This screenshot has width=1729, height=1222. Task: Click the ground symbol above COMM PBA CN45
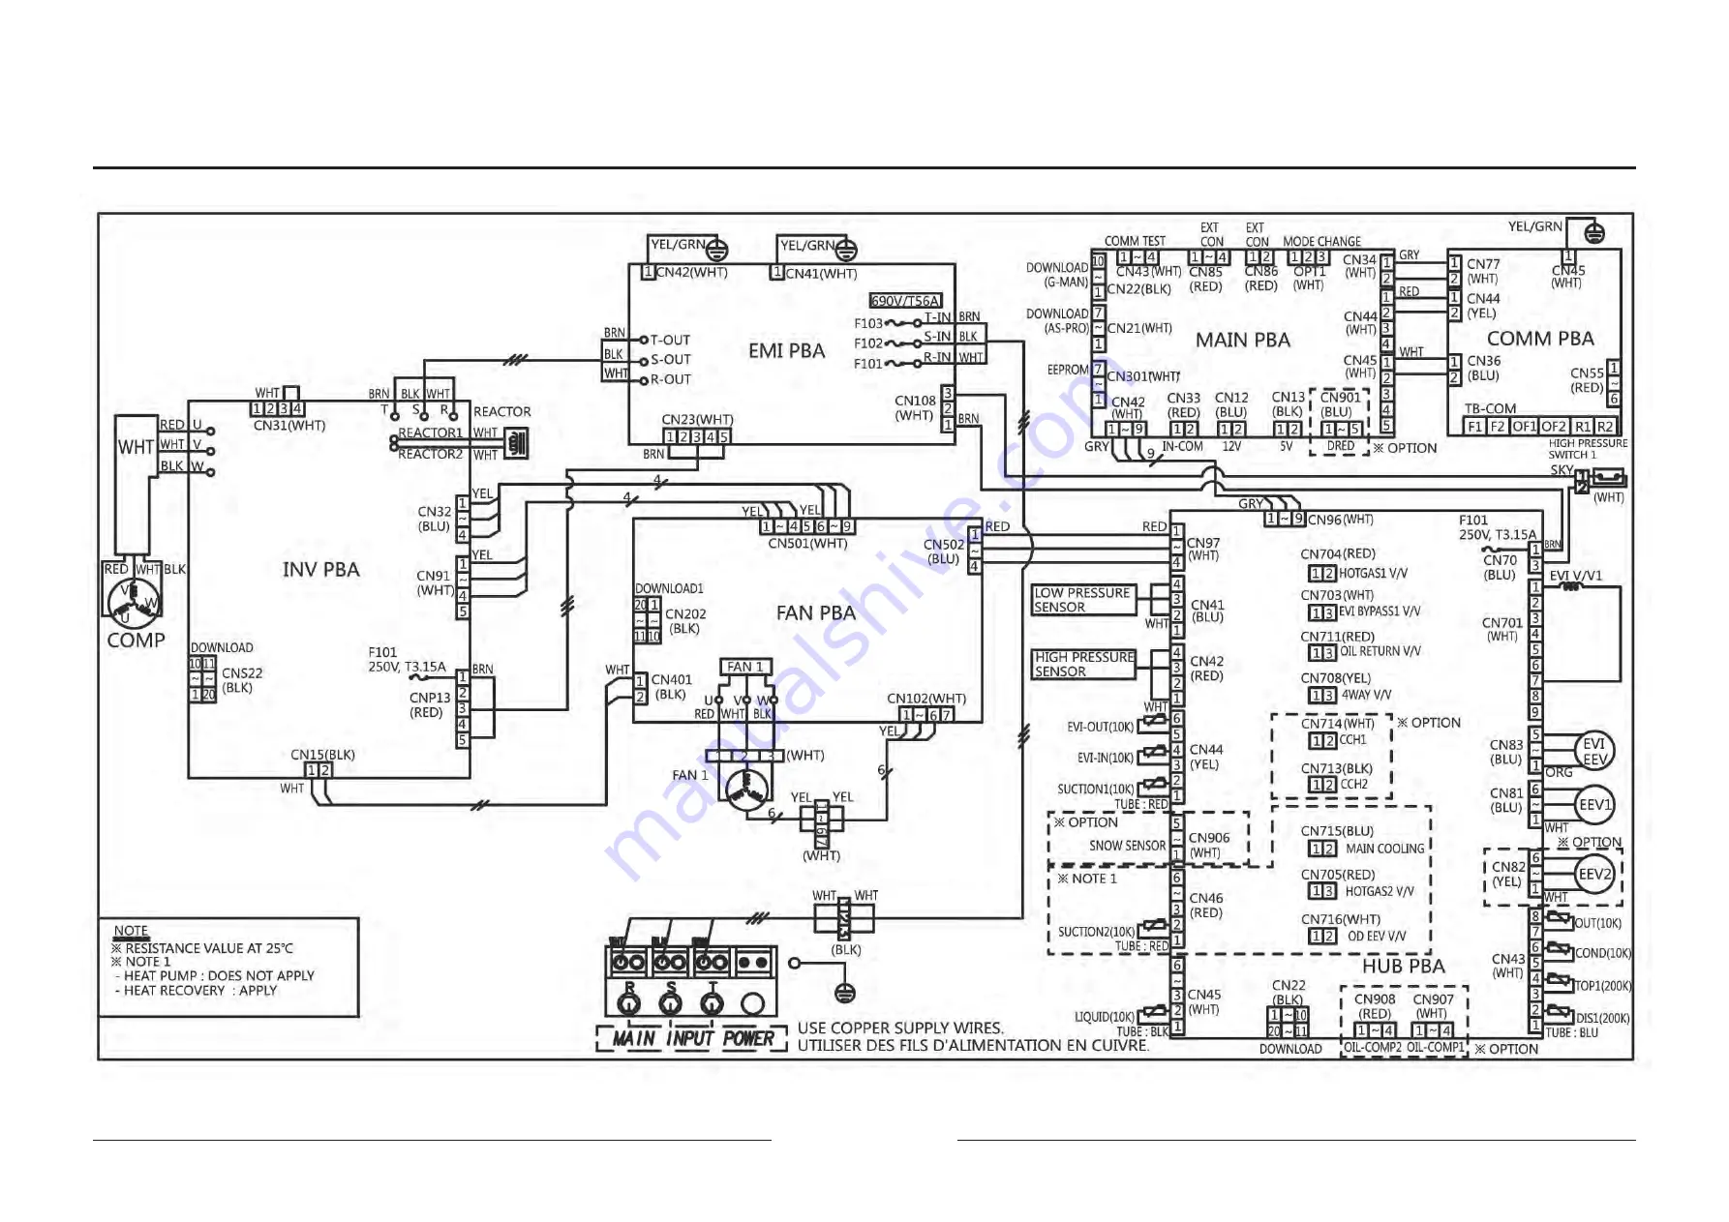click(x=1594, y=233)
